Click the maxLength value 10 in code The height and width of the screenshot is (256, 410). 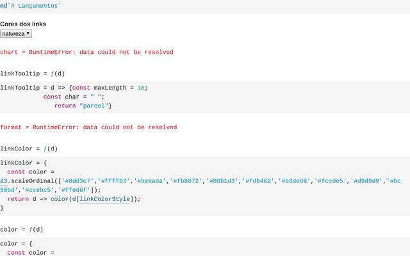(141, 88)
